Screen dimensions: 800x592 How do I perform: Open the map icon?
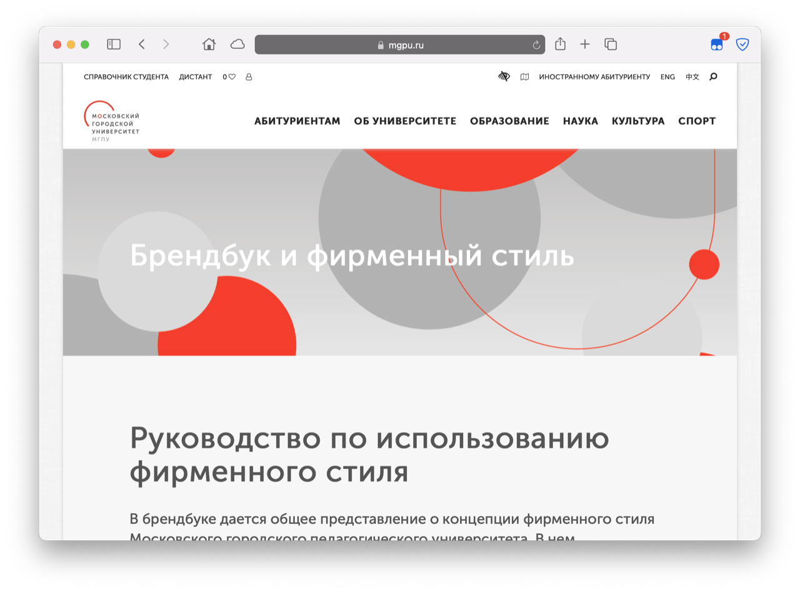point(524,77)
